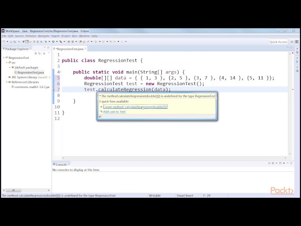This screenshot has width=301, height=226.
Task: Open the Window menu
Action: tap(84, 36)
